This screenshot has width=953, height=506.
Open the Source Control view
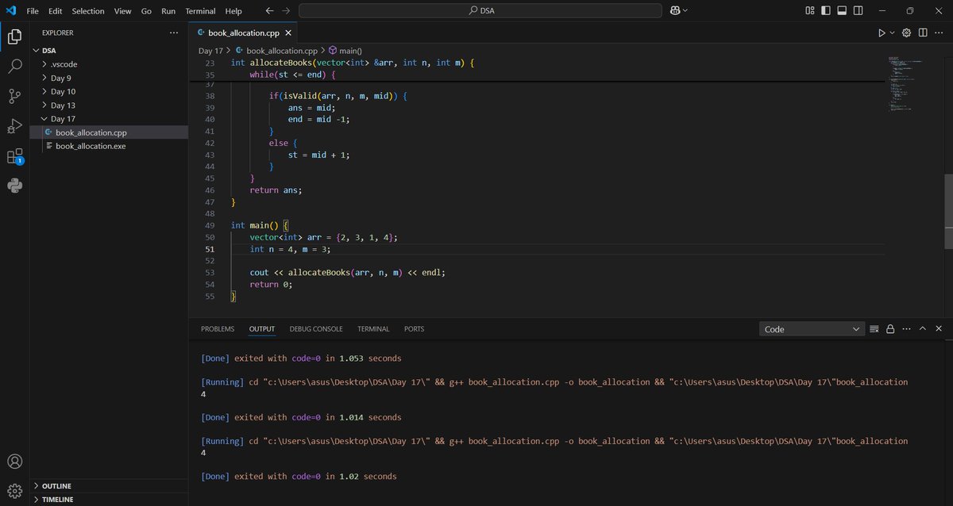point(14,96)
